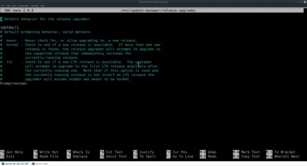Click the 'normal' option comment line
307x166 pixels.
[80, 45]
